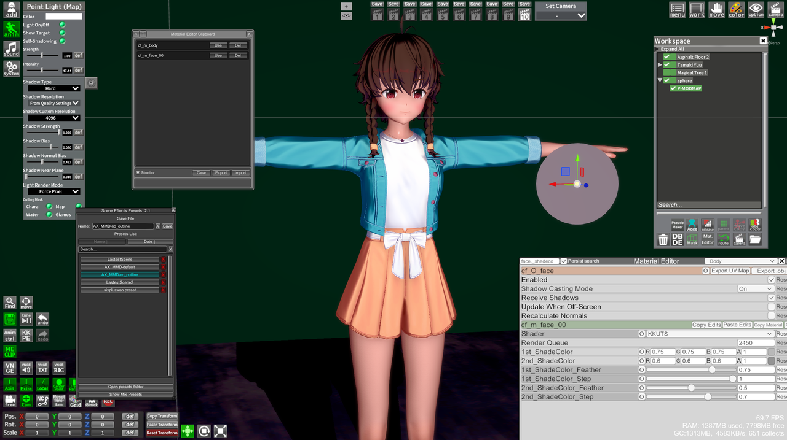Open the Anim ctrl icon

pos(10,336)
